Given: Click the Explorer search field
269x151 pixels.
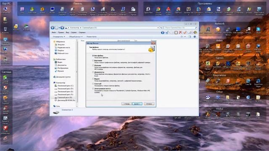Looking at the screenshot, I should 181,28.
